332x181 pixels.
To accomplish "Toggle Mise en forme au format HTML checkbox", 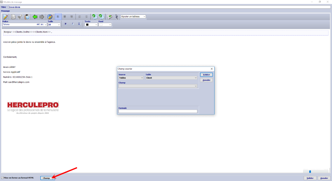I will [2, 178].
